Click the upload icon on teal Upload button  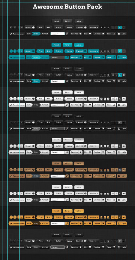pyautogui.click(x=33, y=51)
